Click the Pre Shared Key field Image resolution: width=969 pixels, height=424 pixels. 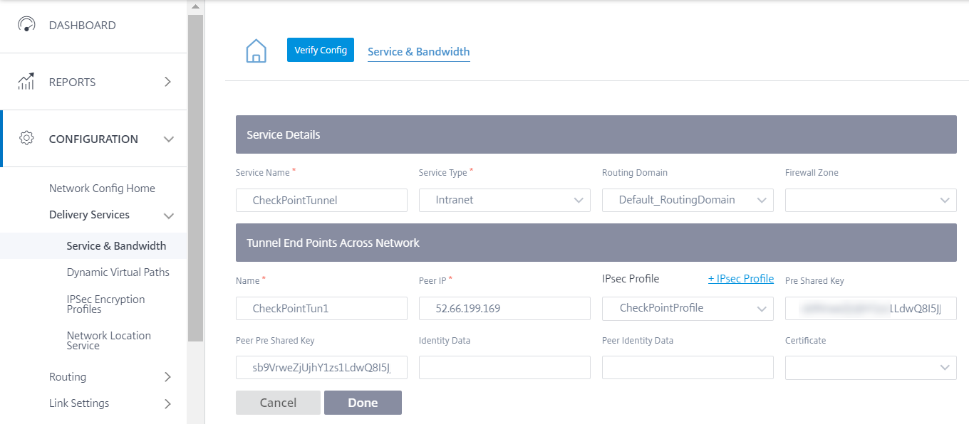pyautogui.click(x=871, y=308)
